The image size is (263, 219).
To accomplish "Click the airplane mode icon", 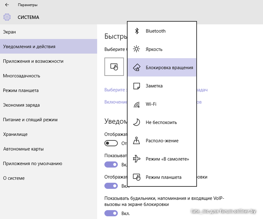I will (x=136, y=159).
